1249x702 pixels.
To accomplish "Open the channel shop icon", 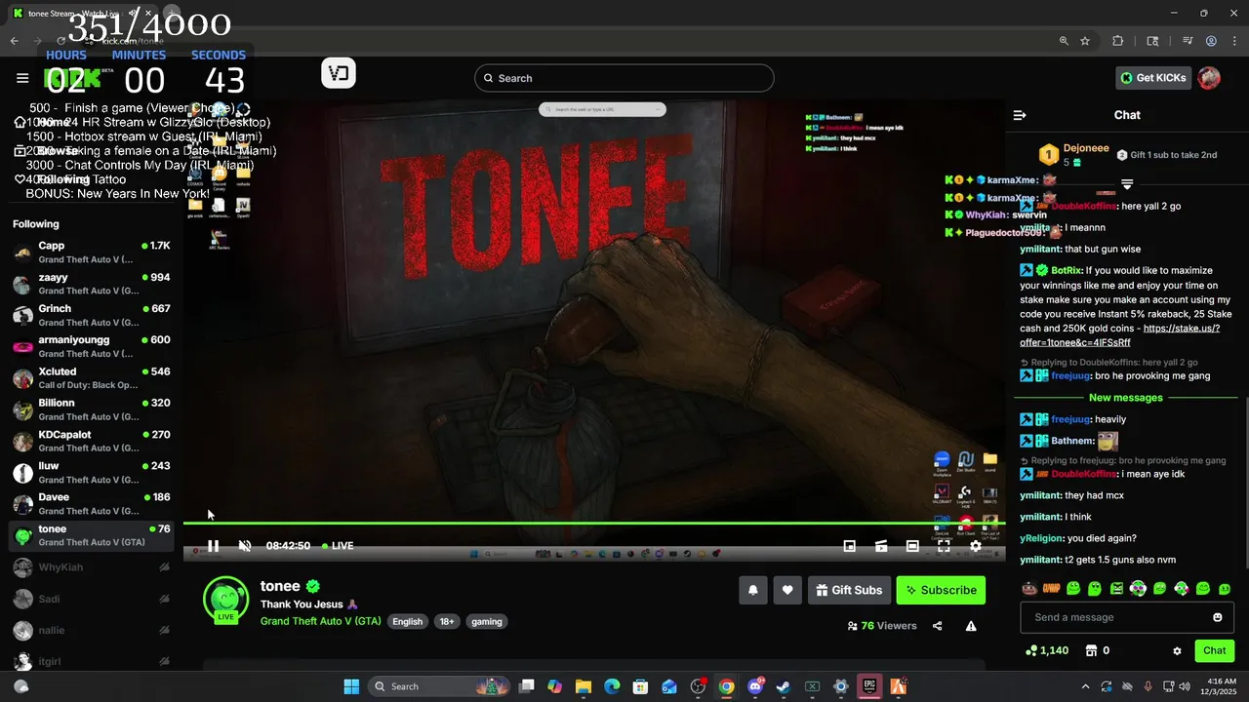I will [x=1092, y=650].
